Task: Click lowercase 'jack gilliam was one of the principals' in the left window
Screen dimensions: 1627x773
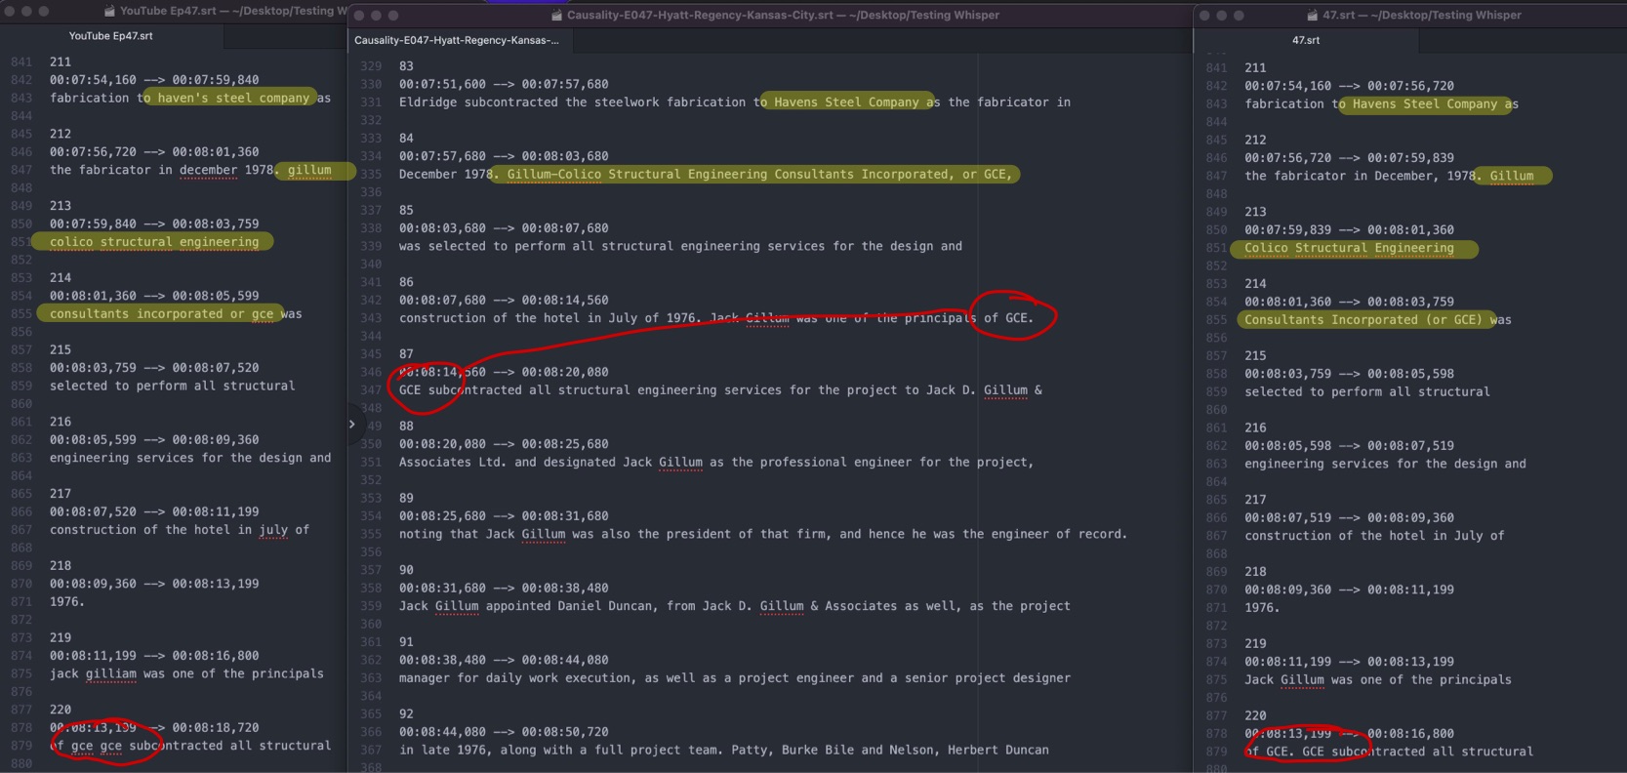Action: pyautogui.click(x=186, y=674)
